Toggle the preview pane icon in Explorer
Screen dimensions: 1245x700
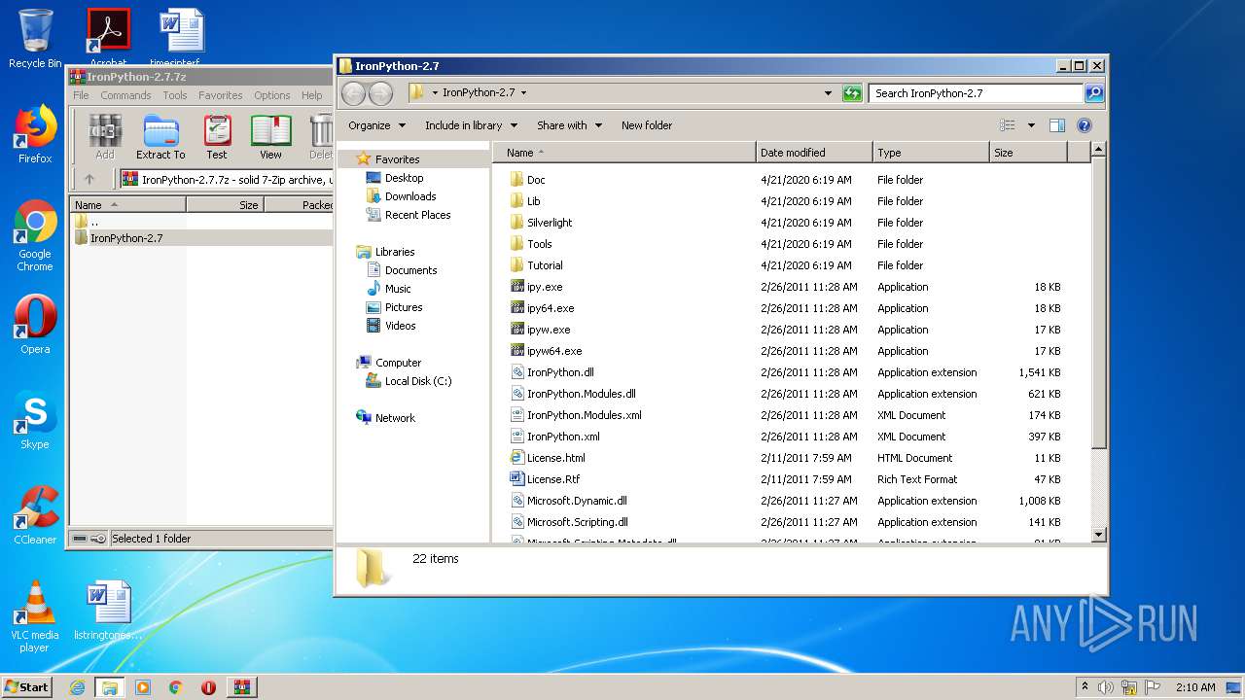tap(1057, 125)
